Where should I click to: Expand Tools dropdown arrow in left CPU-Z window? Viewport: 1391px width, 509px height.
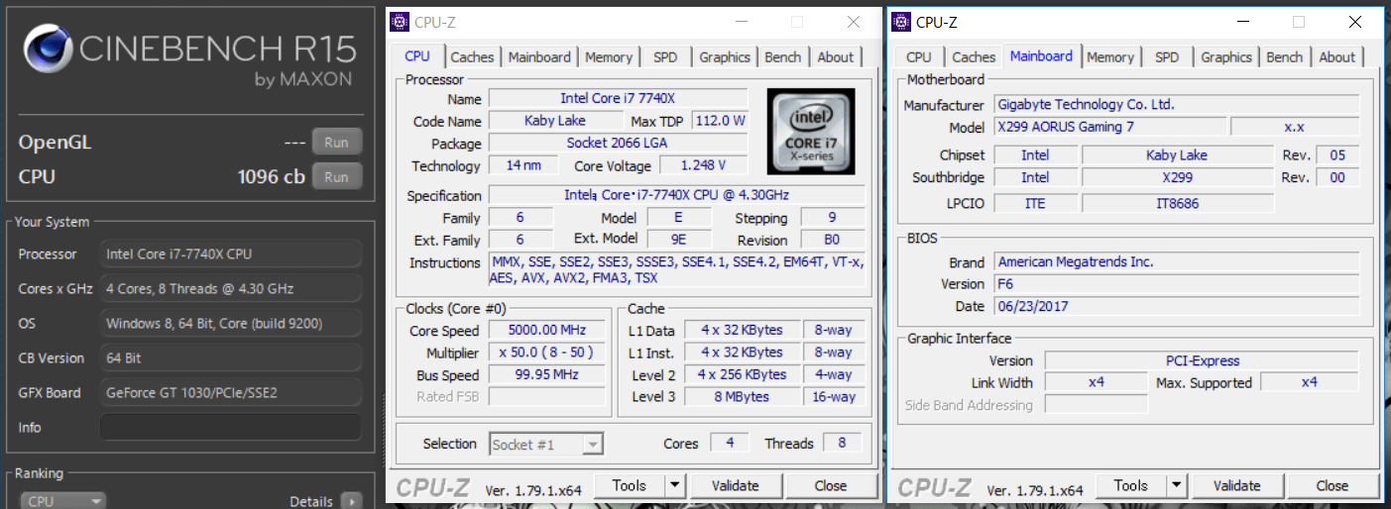tap(675, 485)
